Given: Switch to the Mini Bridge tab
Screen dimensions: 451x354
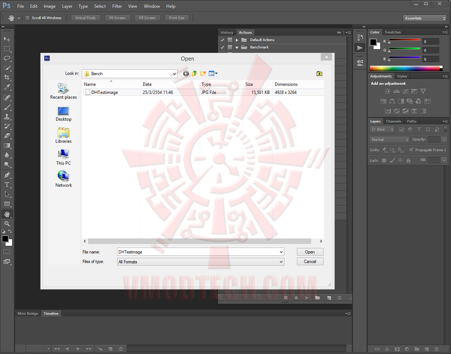Looking at the screenshot, I should [x=28, y=314].
